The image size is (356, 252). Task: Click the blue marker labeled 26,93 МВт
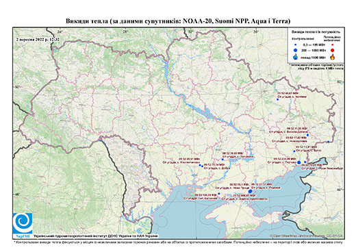(x=222, y=160)
